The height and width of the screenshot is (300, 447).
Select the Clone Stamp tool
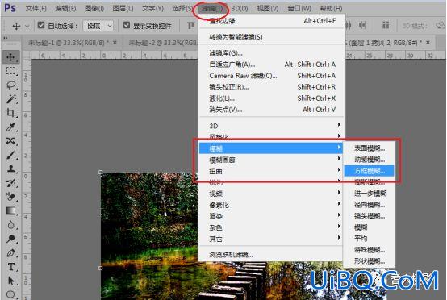click(x=10, y=169)
